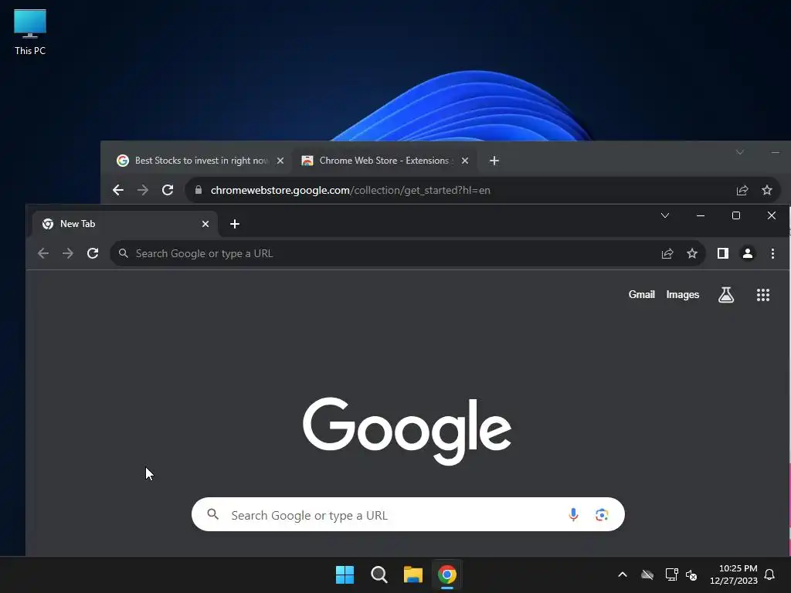
Task: Close the Chrome Web Store tab
Action: click(465, 161)
